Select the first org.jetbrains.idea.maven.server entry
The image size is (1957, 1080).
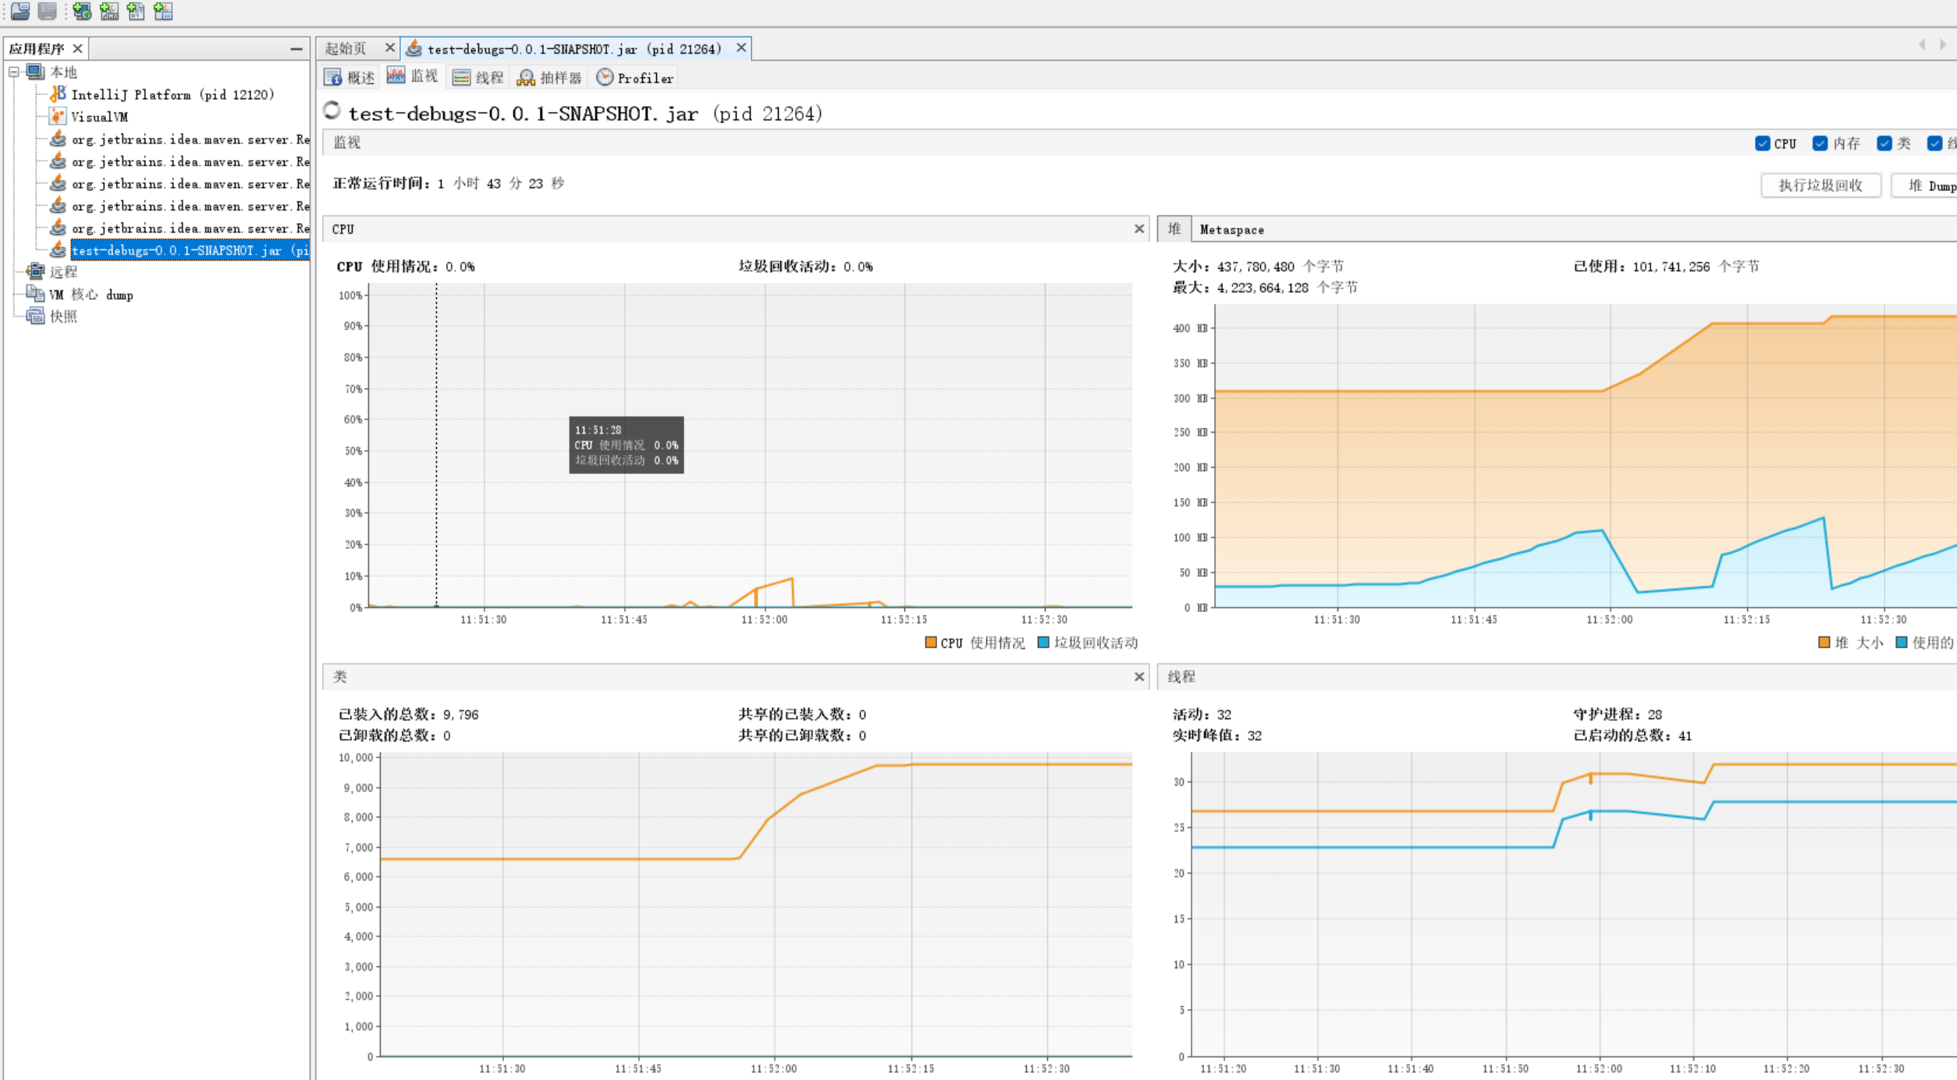pos(190,140)
